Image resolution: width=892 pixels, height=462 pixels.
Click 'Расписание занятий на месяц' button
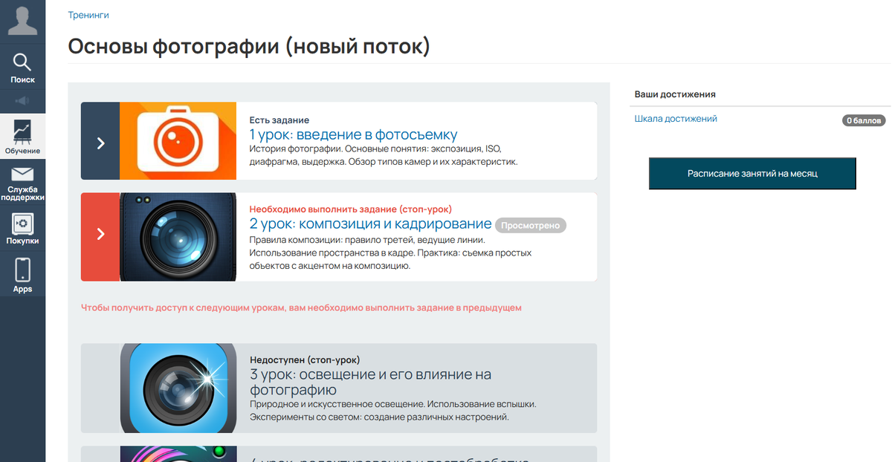coord(752,173)
